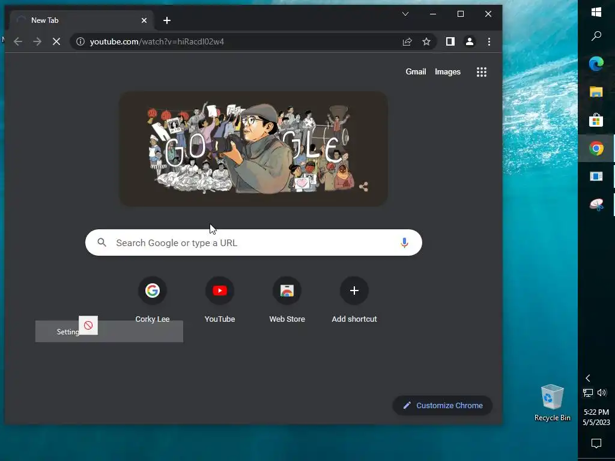Open Microsoft Store from taskbar
This screenshot has height=461, width=615.
coord(596,120)
